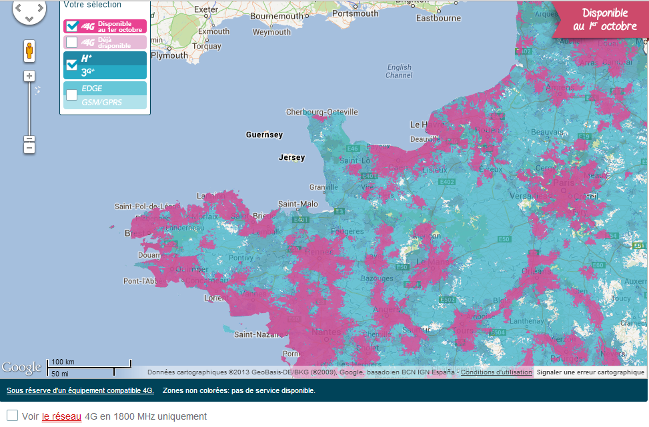Open 'Sous réserve d'un équipement compatible 4G' link
This screenshot has width=649, height=427.
80,390
